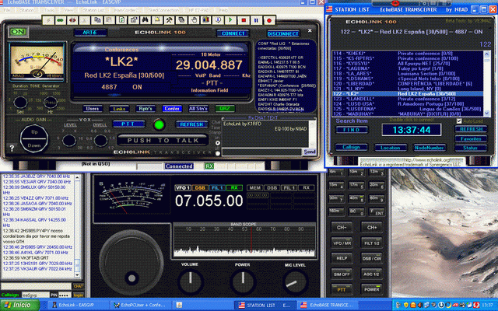Click the NodeNumber sort button

pos(430,148)
